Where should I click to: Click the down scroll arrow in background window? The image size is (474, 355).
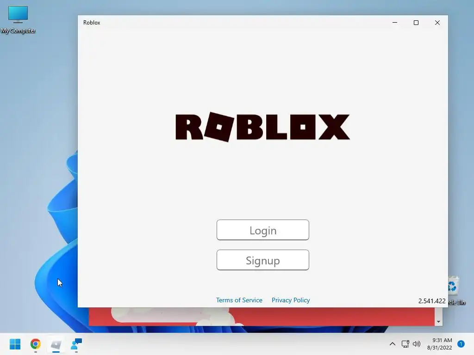click(438, 322)
